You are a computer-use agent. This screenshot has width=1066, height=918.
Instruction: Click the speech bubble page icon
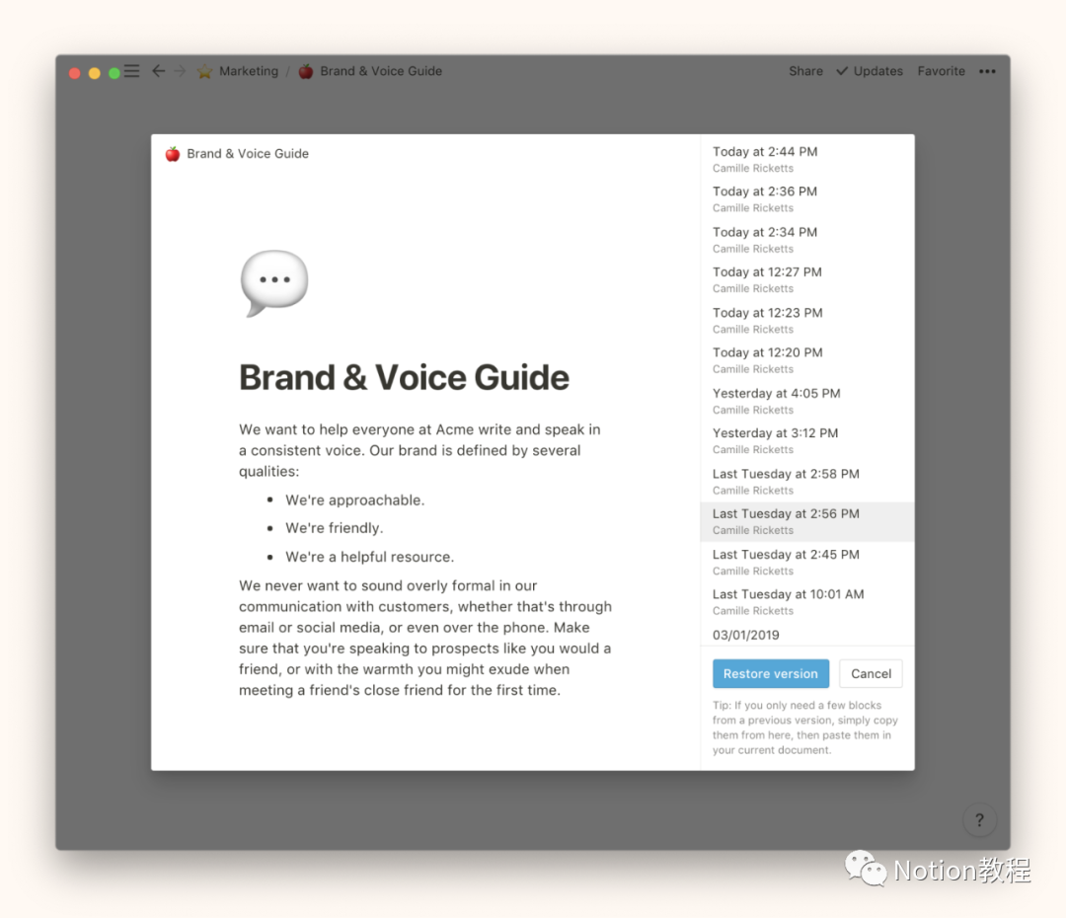[273, 283]
